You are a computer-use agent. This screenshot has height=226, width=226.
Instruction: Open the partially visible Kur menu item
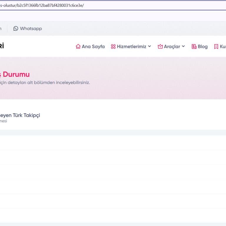pos(223,46)
